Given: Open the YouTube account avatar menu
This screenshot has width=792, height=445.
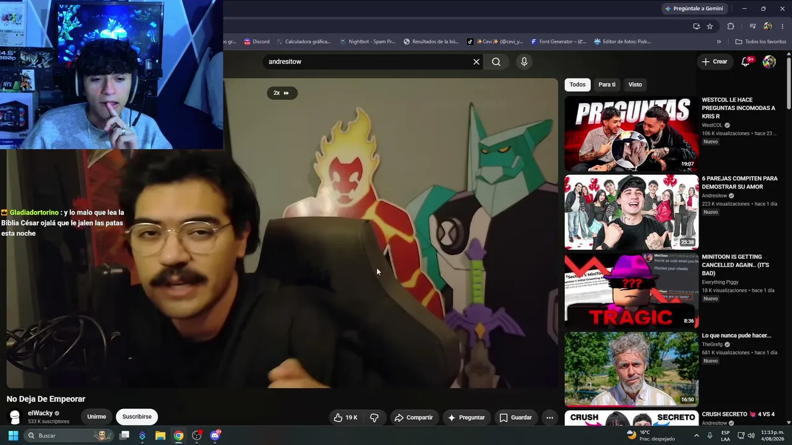Looking at the screenshot, I should [x=769, y=62].
